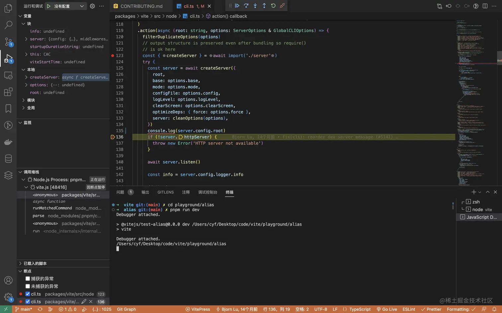Split the editor to the right
Image resolution: width=502 pixels, height=313 pixels.
485,6
